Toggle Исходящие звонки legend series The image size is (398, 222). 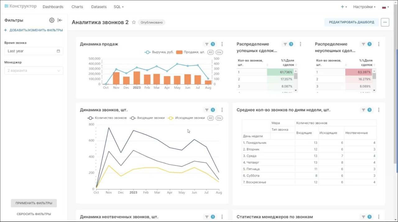tap(186, 118)
